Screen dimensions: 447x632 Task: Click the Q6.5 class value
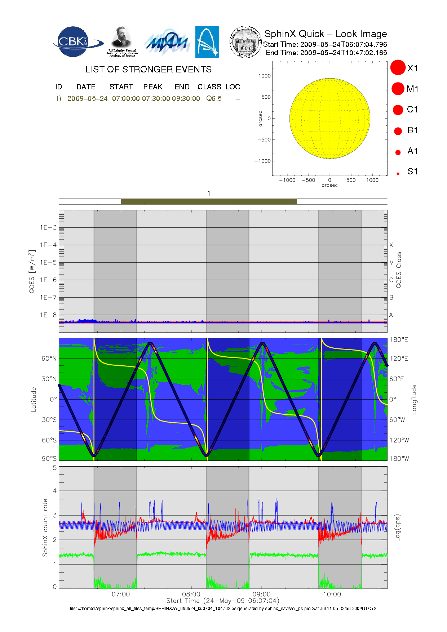(x=214, y=99)
